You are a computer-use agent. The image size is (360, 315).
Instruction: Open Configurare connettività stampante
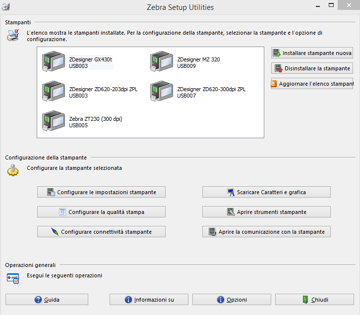tap(101, 232)
